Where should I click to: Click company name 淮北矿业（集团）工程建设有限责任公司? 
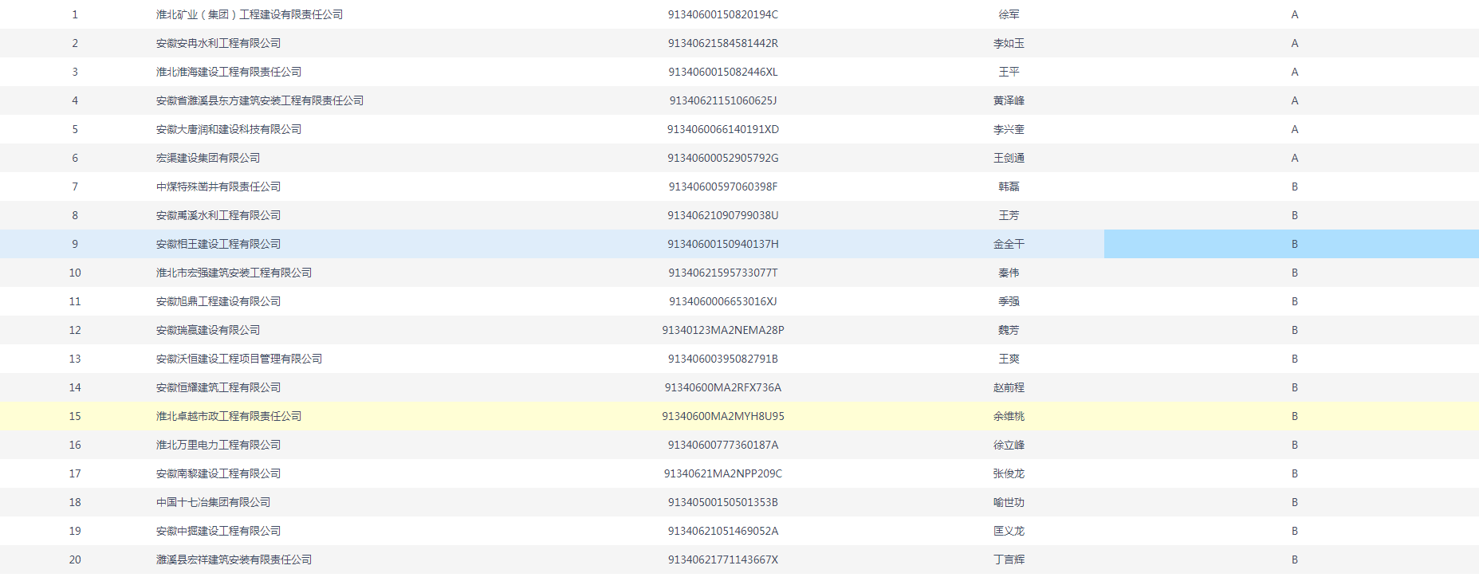pyautogui.click(x=250, y=14)
